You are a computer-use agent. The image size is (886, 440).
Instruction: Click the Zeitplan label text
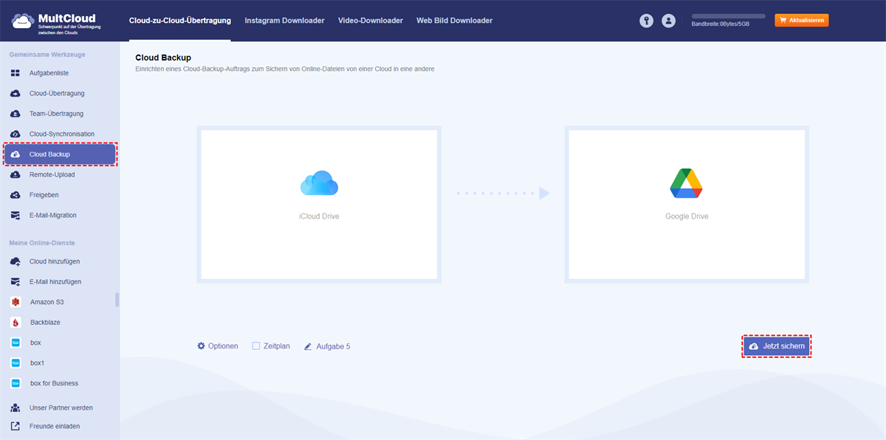[277, 346]
